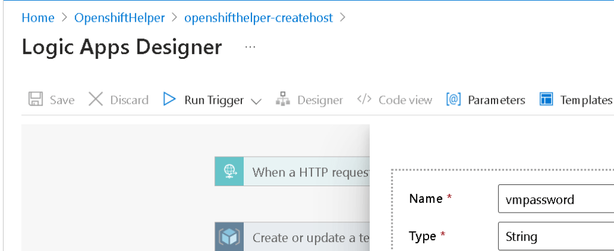The width and height of the screenshot is (614, 251).
Task: Open the Parameters toolbar item
Action: coord(486,100)
